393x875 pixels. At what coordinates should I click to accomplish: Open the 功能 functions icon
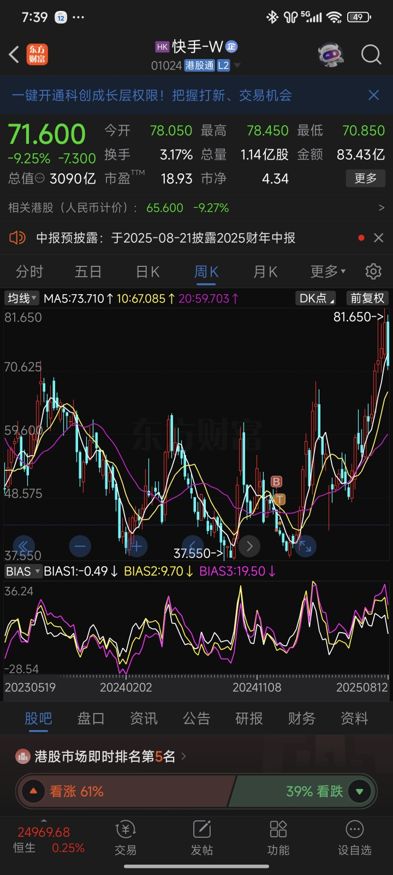coord(278,838)
